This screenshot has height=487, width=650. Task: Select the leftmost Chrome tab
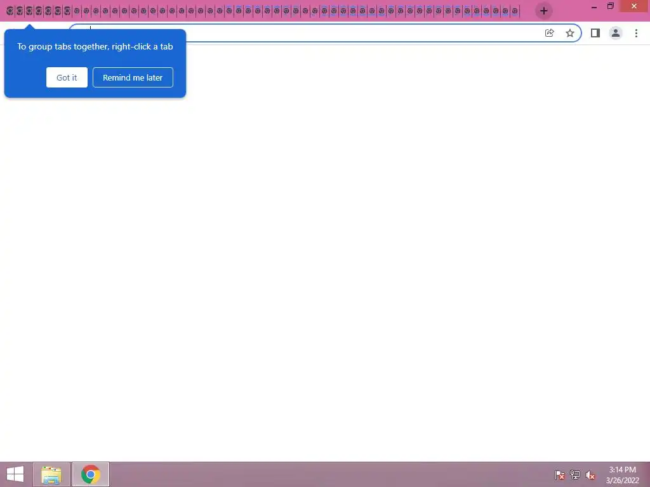(x=10, y=11)
